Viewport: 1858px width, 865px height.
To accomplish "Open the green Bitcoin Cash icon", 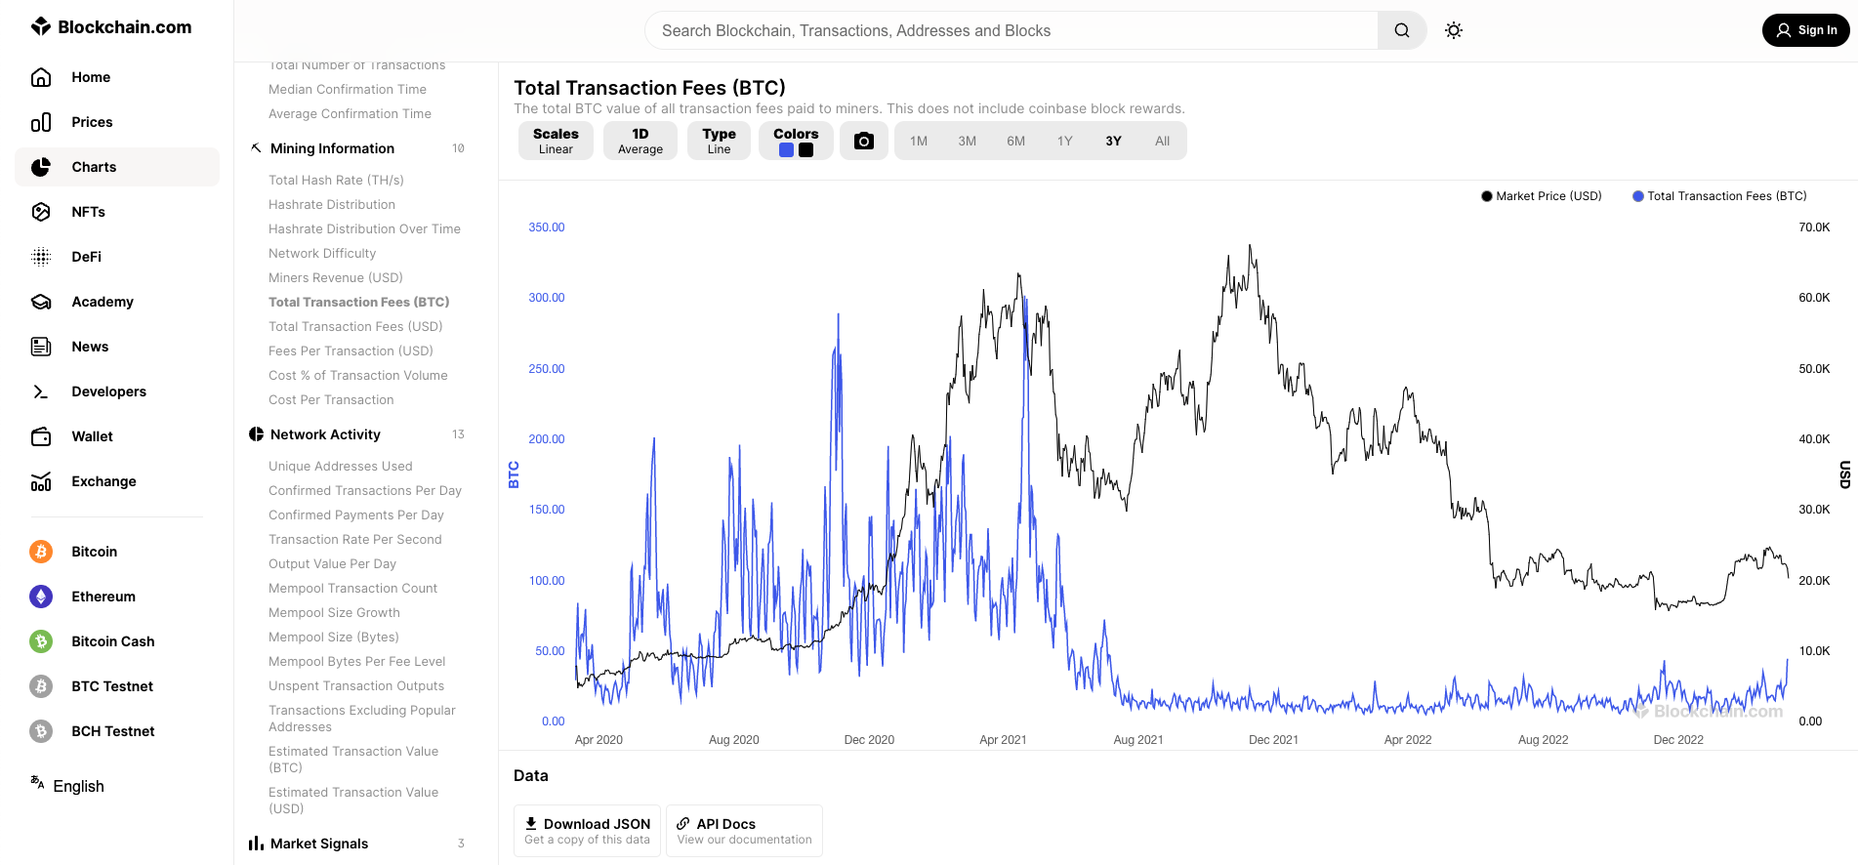I will pyautogui.click(x=41, y=641).
